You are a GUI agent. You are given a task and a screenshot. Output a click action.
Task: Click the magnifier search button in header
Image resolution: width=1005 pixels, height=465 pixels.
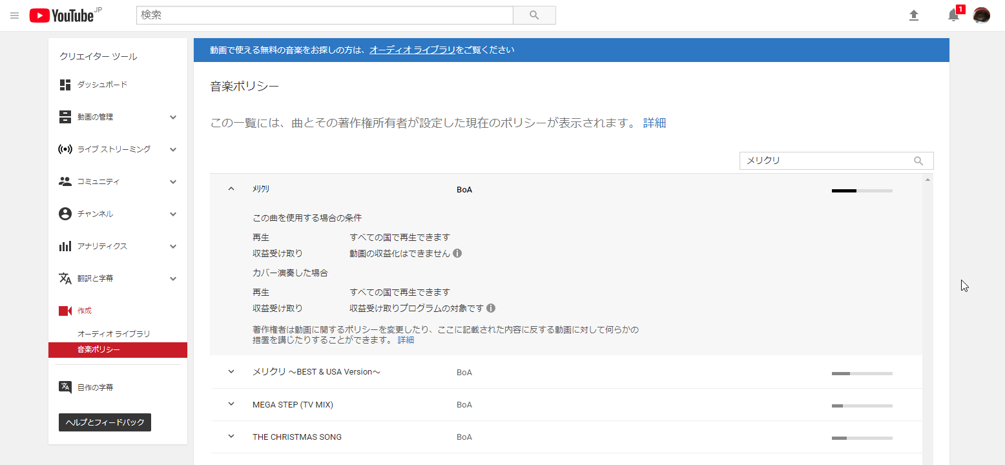[534, 15]
